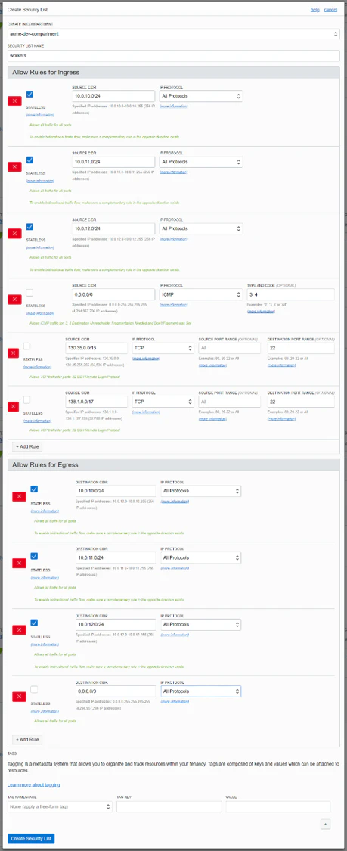This screenshot has height=851, width=347.
Task: Click the Tag Key input field
Action: tap(169, 806)
